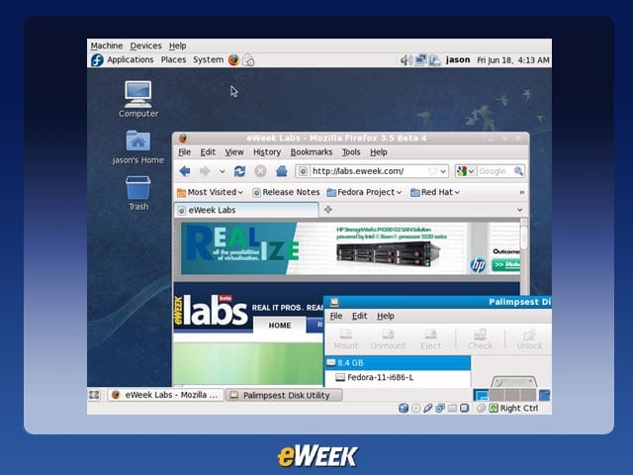Select the HOME tab on eWeek page
This screenshot has width=633, height=475.
pos(280,326)
